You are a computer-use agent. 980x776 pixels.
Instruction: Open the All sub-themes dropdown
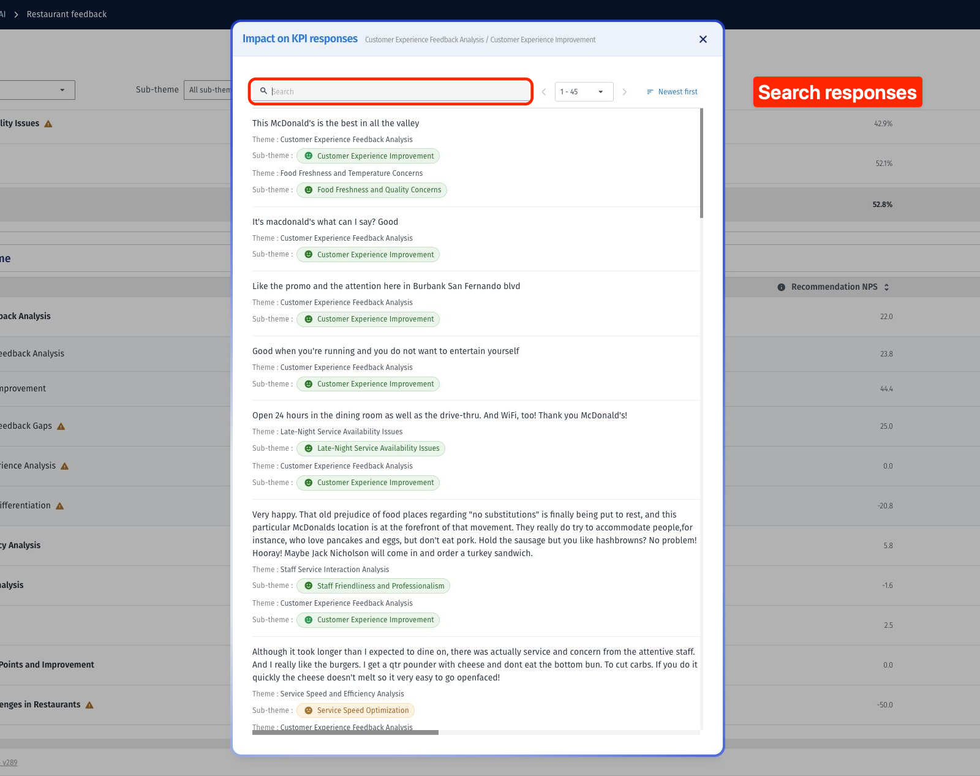point(208,90)
